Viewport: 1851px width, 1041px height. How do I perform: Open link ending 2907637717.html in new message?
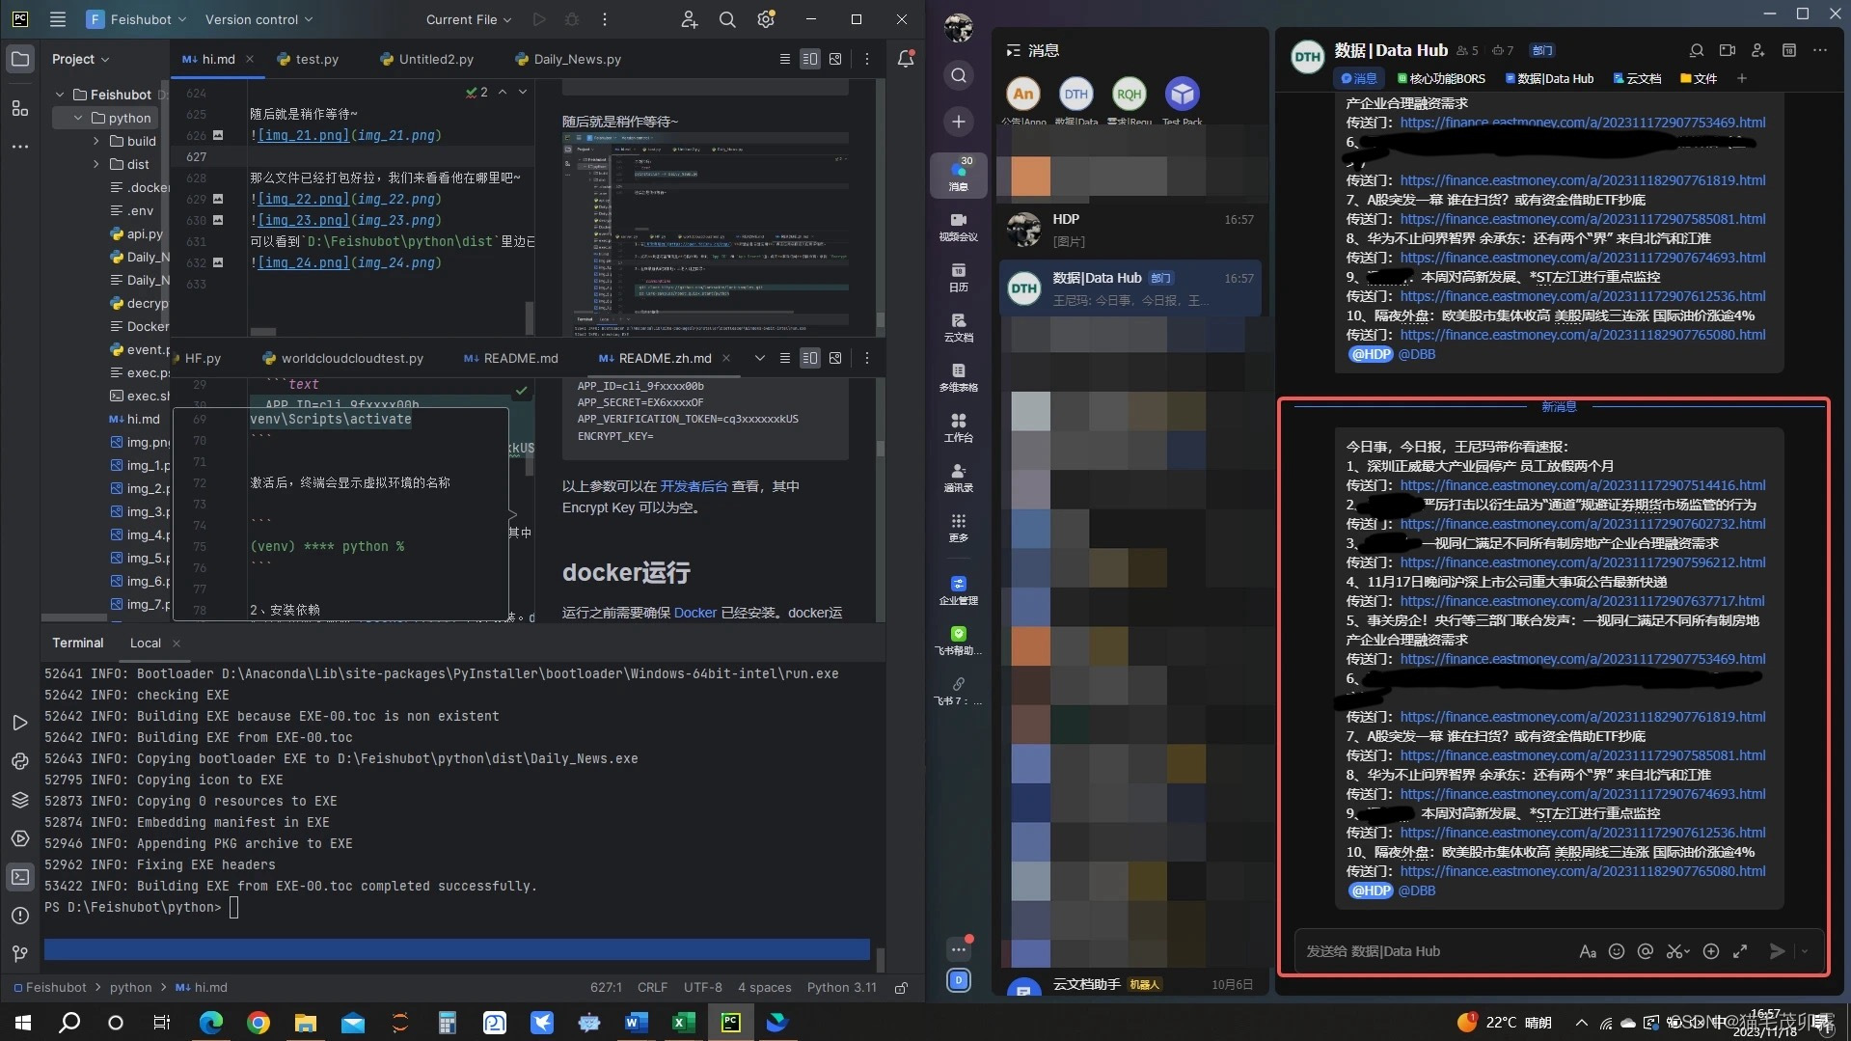(1582, 601)
